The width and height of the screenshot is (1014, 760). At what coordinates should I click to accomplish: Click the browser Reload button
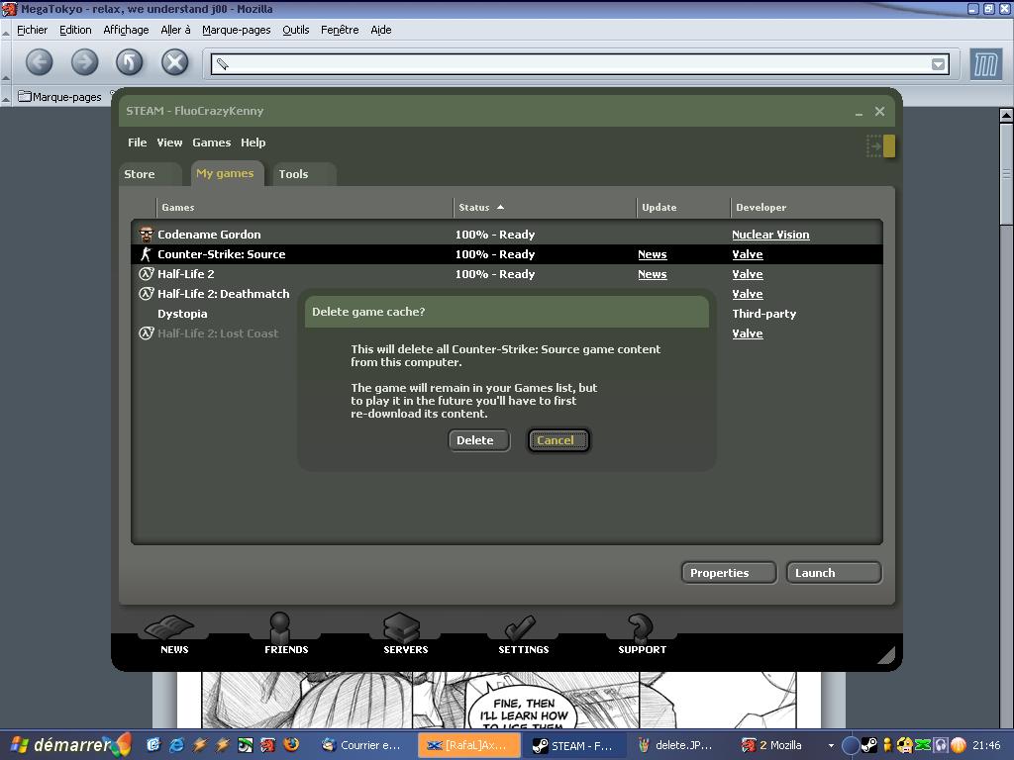(130, 62)
